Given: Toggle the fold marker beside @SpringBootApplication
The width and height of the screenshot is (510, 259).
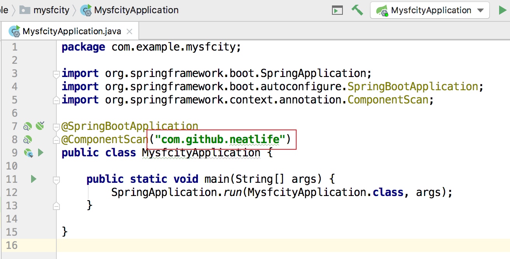Looking at the screenshot, I should [56, 126].
